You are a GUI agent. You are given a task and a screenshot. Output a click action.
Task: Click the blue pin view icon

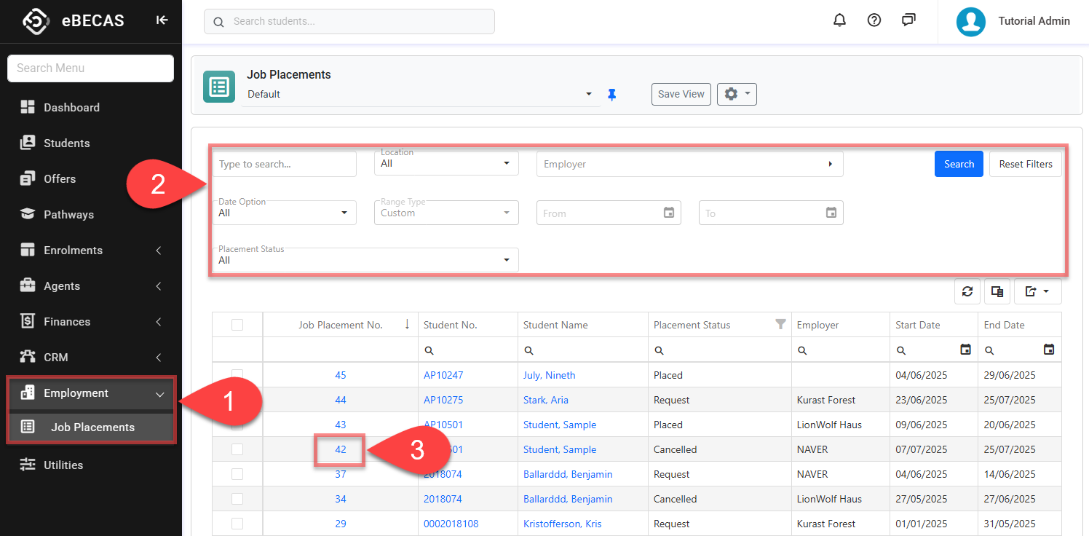point(612,95)
